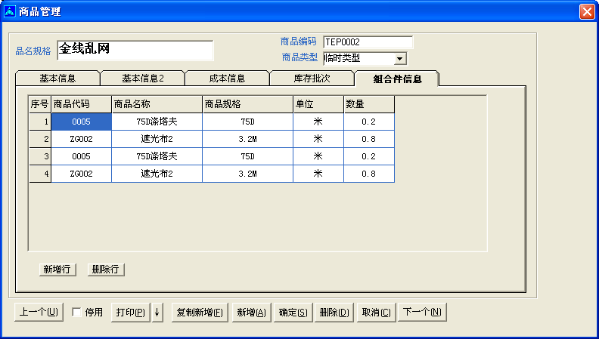Select cell ZG002 in row 4

click(x=82, y=174)
